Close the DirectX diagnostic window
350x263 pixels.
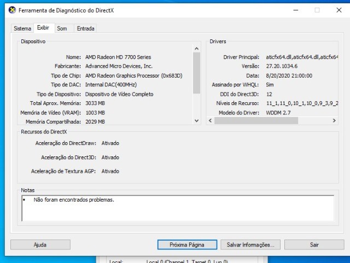pyautogui.click(x=339, y=10)
